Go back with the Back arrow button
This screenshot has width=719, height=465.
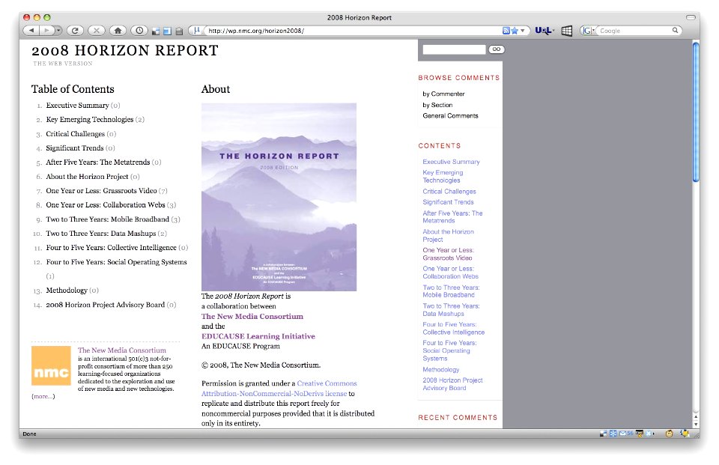[x=31, y=31]
